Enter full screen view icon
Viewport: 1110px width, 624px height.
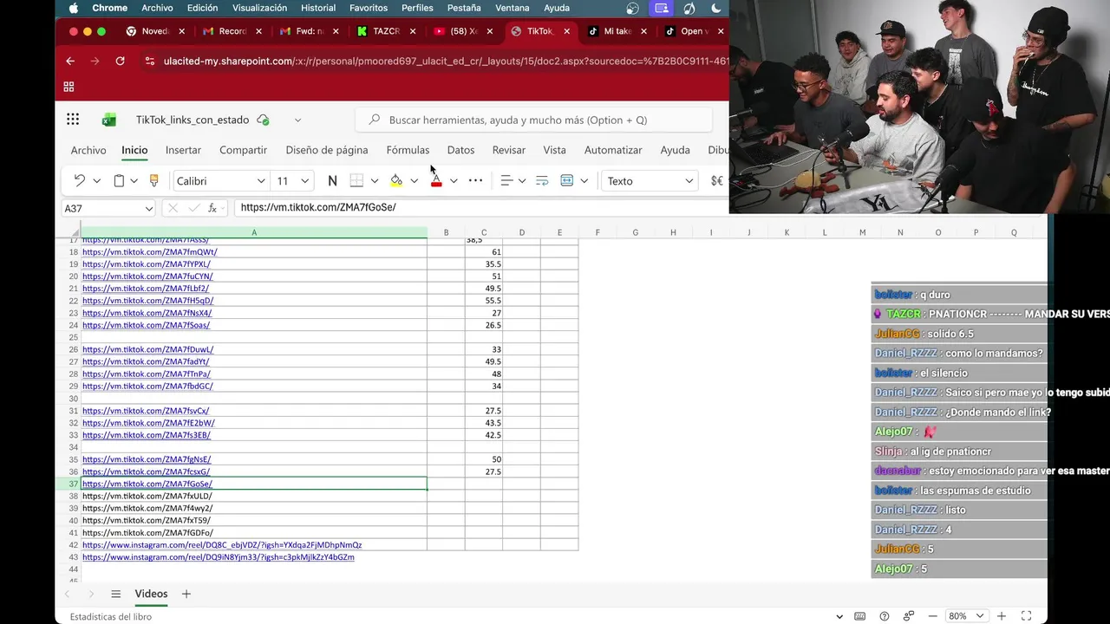pos(1026,616)
